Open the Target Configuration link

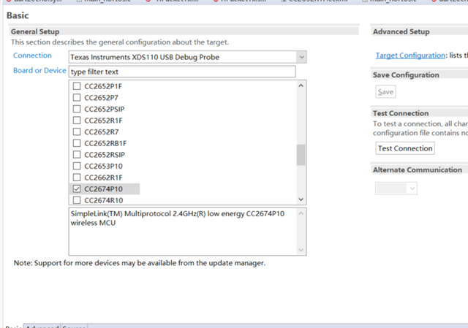(410, 56)
